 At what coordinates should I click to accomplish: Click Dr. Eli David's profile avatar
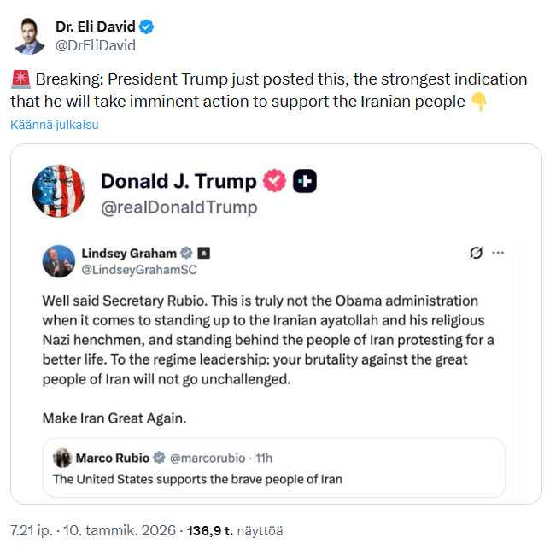click(x=29, y=35)
